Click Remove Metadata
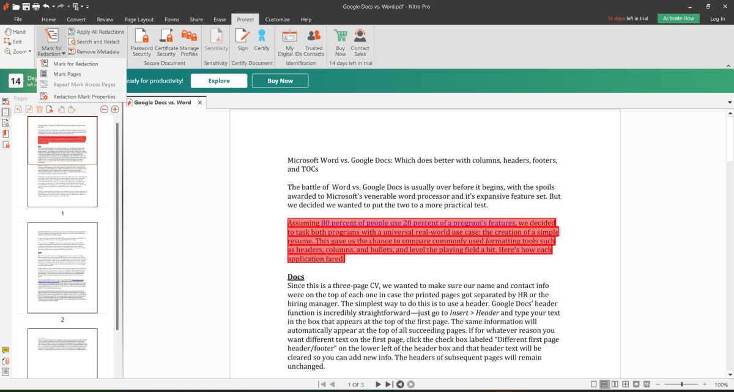This screenshot has width=734, height=392. (x=94, y=51)
